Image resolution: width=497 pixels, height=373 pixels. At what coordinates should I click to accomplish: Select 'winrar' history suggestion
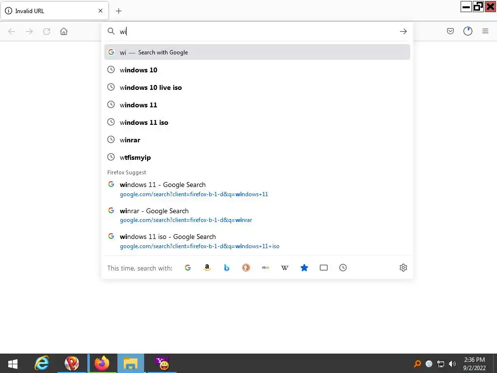(257, 139)
